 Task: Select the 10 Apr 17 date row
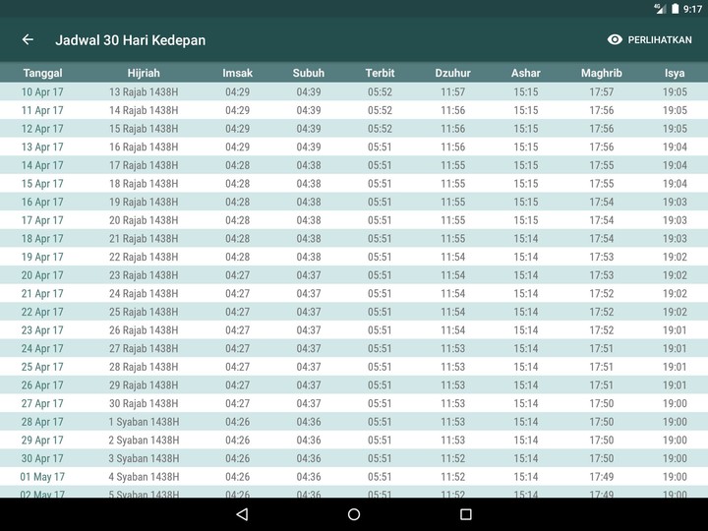coord(42,92)
